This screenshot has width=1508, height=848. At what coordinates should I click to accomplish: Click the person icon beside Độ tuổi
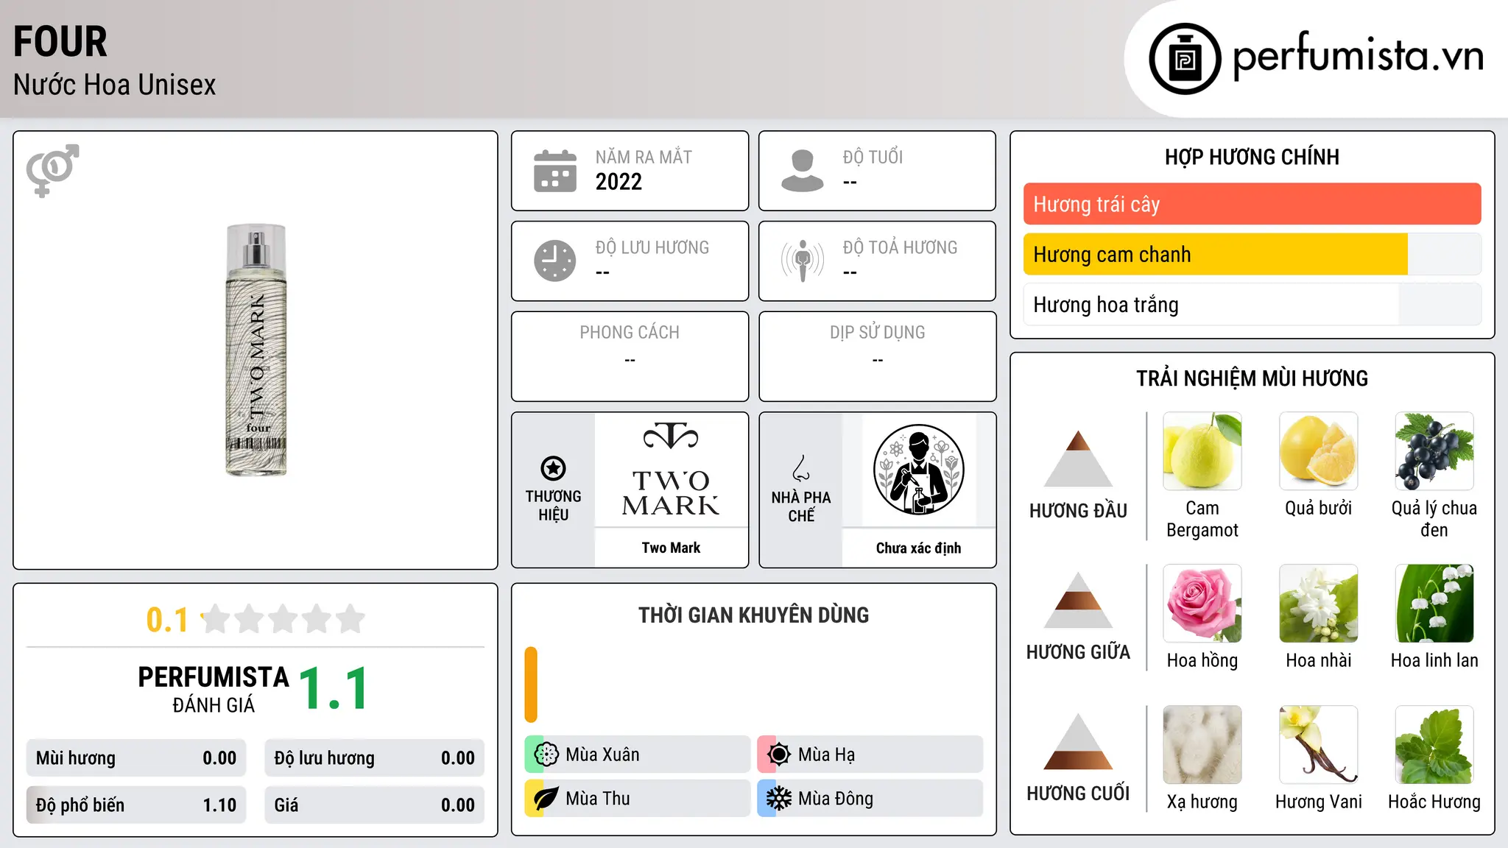coord(803,171)
